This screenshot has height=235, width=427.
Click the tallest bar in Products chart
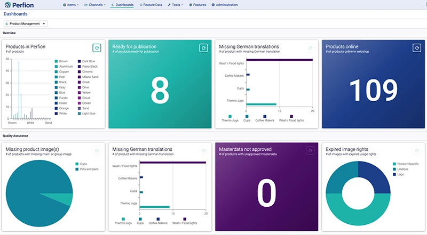coord(19,90)
